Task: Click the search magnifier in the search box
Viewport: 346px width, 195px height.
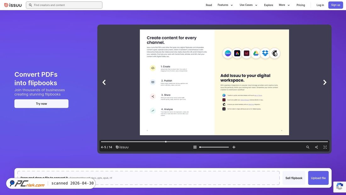Action: pos(31,5)
